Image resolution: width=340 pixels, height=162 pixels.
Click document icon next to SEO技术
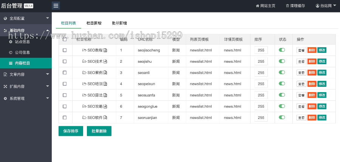[105, 62]
